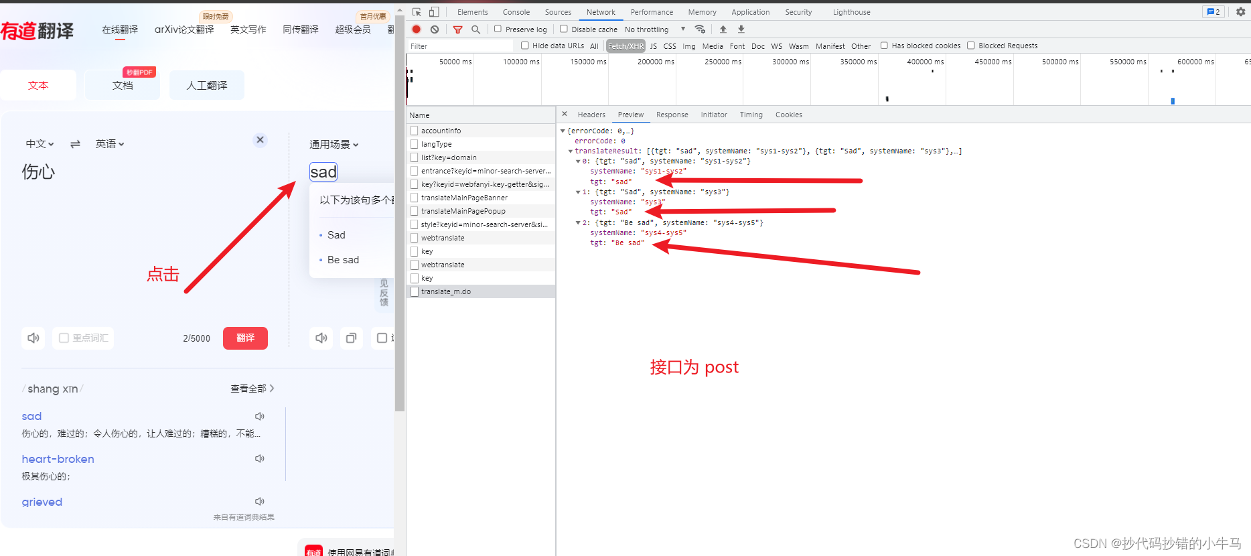Open the Lighthouse panel
1251x556 pixels.
pos(851,12)
